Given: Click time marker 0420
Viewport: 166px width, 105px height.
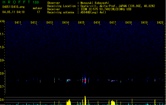Looking at the screenshot, I should point(160,23).
